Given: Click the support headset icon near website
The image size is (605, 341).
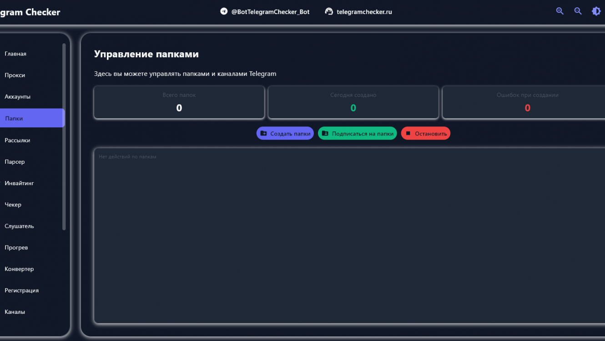Looking at the screenshot, I should pos(329,11).
